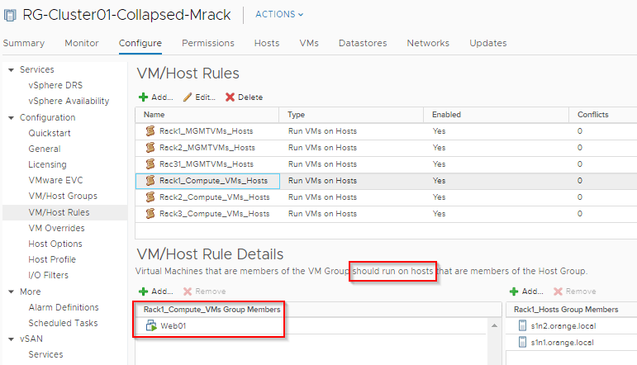Viewport: 637px width, 365px height.
Task: Click the rule icon for Rack2_MGMTVMs_Hosts
Action: (x=150, y=147)
